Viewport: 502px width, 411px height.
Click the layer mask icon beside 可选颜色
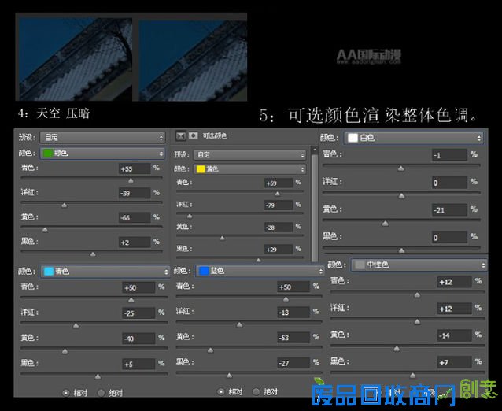click(193, 135)
